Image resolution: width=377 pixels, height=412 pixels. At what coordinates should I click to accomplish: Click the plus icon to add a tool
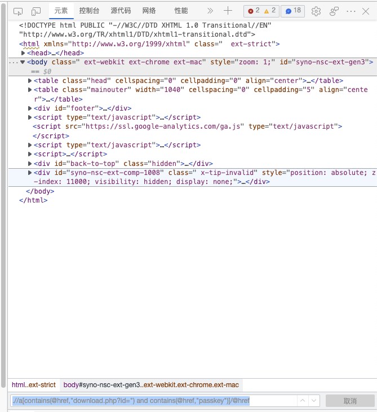coord(228,11)
